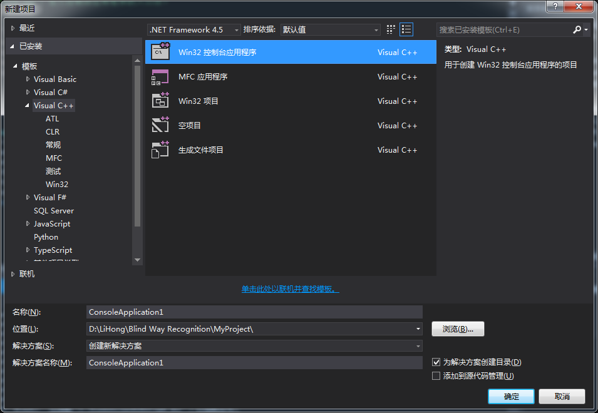
Task: Click the MFC application template icon
Action: click(x=160, y=76)
